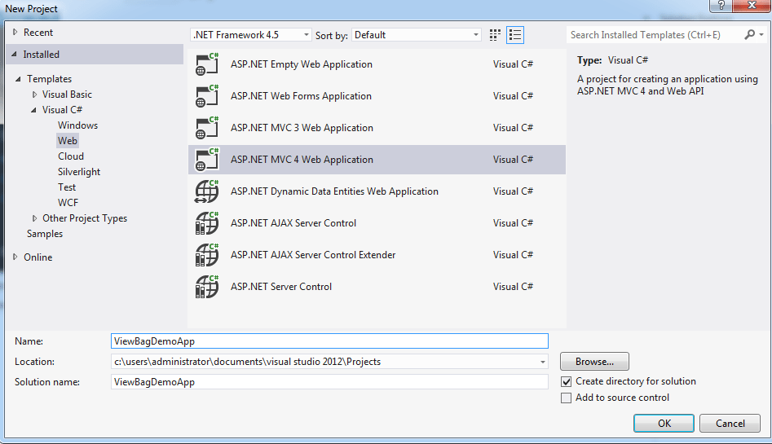Click the project Name text field
Viewport: 772px width, 444px height.
click(329, 341)
